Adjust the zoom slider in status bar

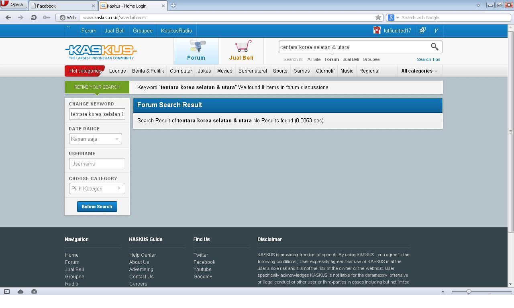click(x=468, y=292)
